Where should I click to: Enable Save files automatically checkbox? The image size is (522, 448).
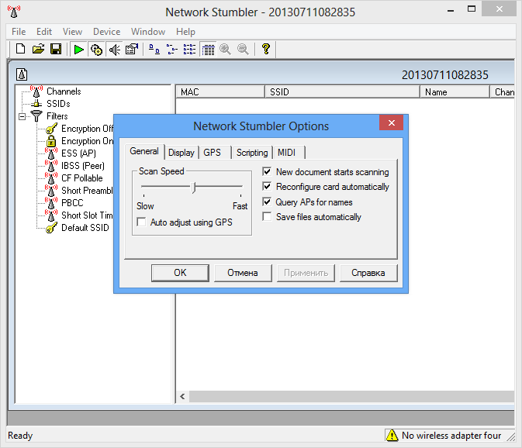click(x=267, y=216)
